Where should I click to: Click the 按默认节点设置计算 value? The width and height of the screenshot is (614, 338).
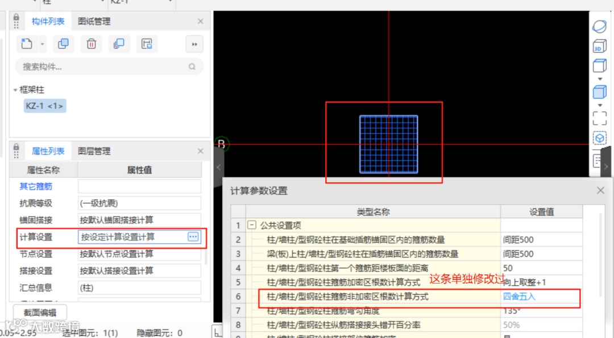coord(139,253)
